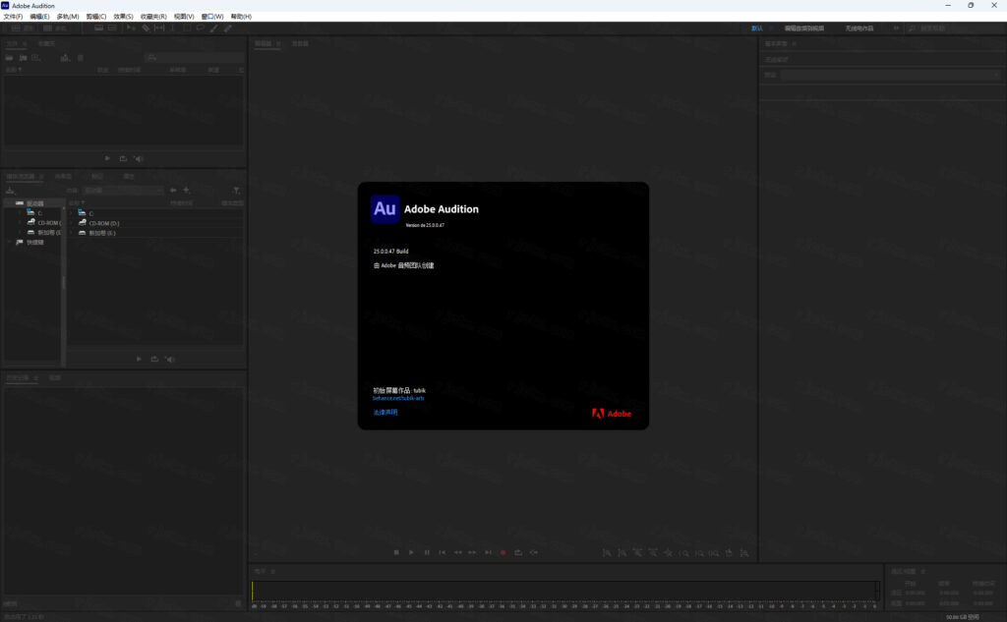Open the 效果(S) menu
Screen dimensions: 1007x622
[123, 17]
